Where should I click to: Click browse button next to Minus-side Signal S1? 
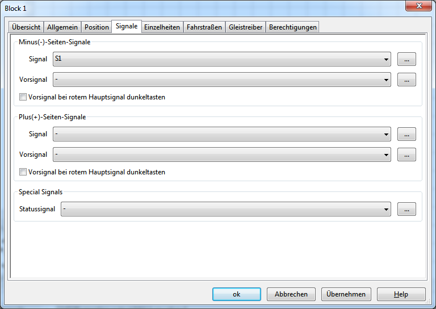pos(406,59)
